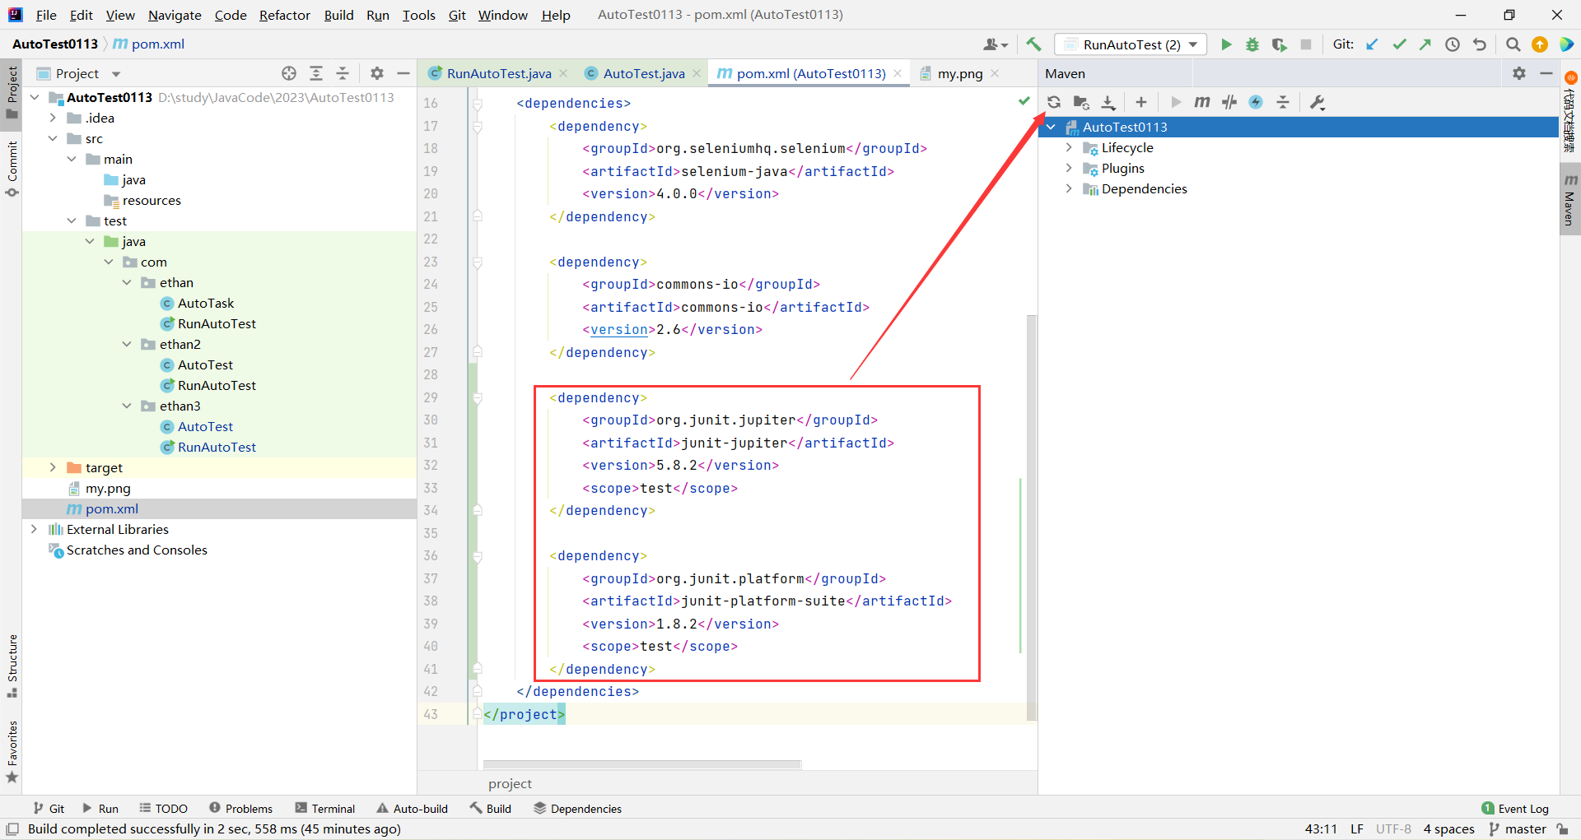
Task: Update project via Git blue arrow
Action: [x=1372, y=44]
